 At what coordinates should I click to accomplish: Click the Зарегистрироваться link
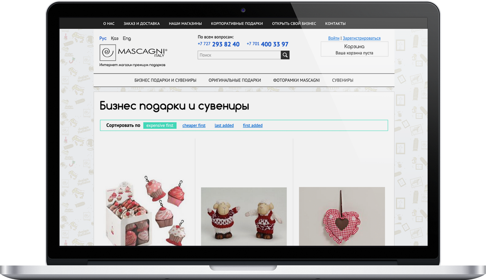tap(362, 38)
